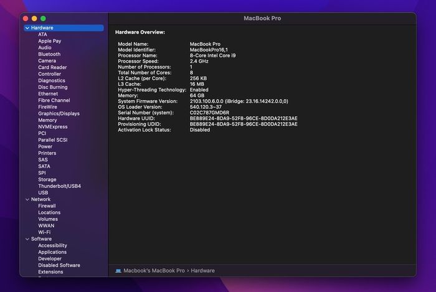Select WWAN under Network
This screenshot has width=436, height=292.
pyautogui.click(x=46, y=226)
